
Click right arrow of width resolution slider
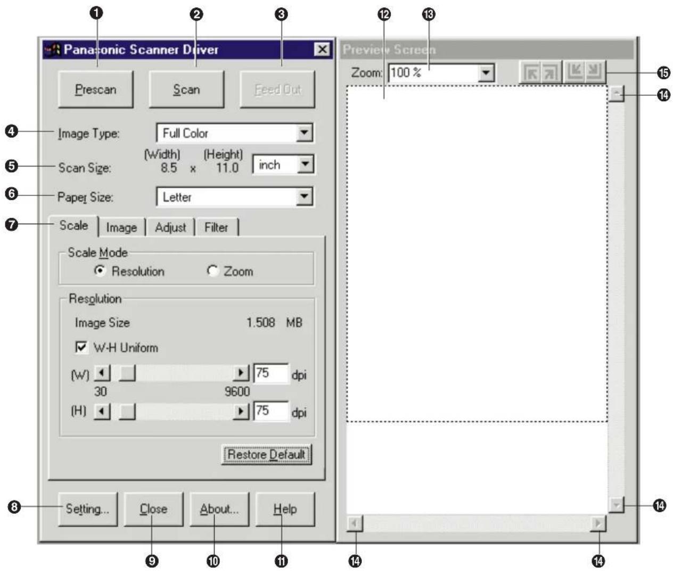click(241, 373)
